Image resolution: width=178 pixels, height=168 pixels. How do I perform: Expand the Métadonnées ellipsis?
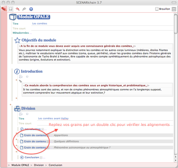pyautogui.click(x=31, y=33)
